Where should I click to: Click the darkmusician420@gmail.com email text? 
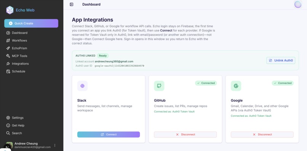[32, 147]
